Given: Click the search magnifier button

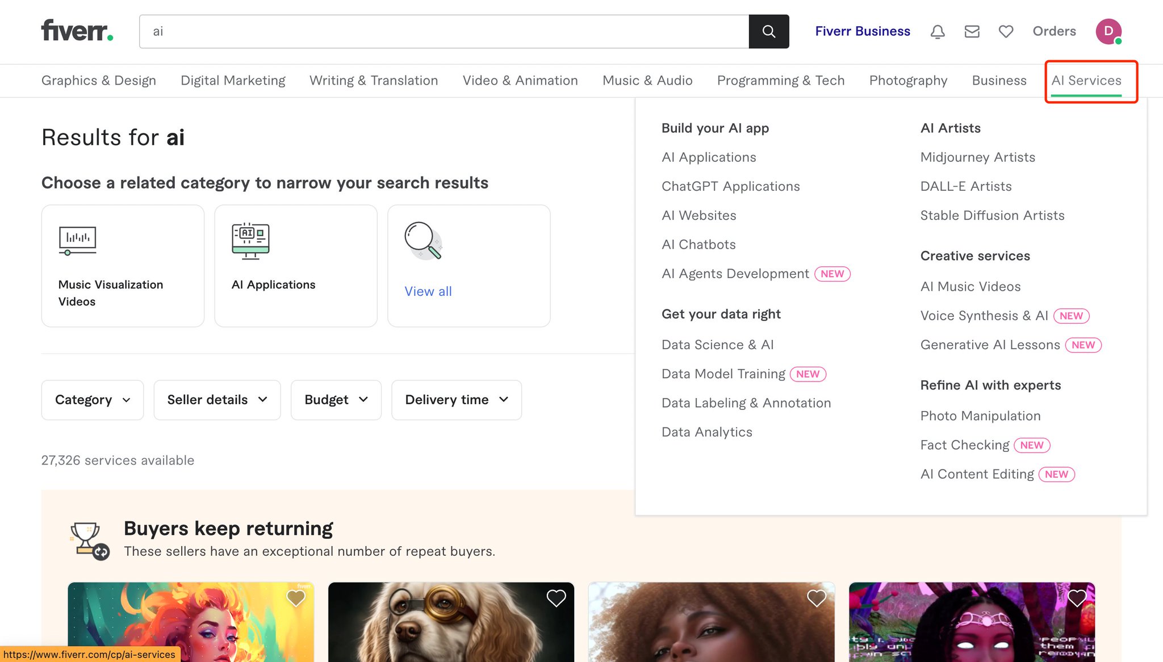Looking at the screenshot, I should tap(769, 31).
